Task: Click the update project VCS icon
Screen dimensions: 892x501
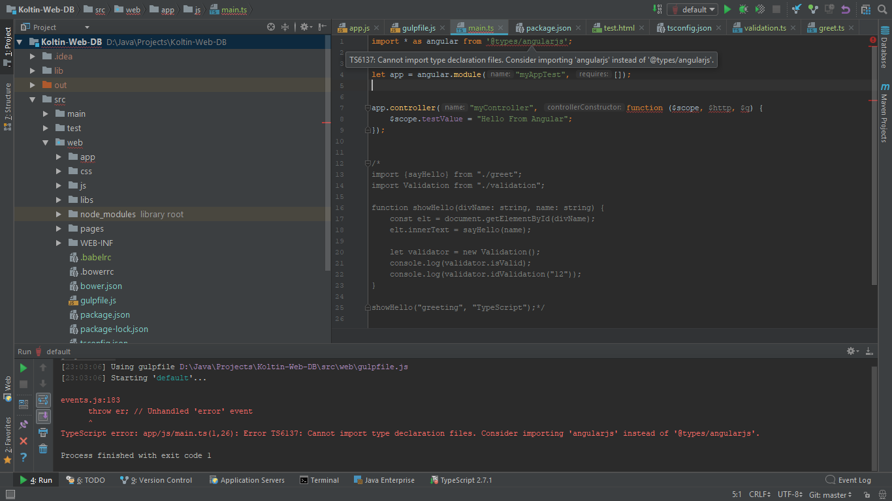Action: (x=797, y=9)
